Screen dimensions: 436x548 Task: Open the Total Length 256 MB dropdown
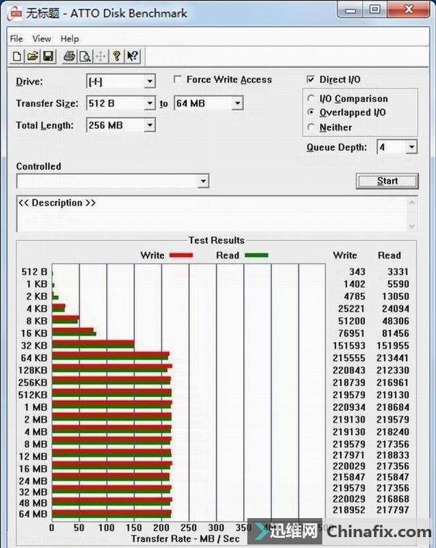pos(150,125)
